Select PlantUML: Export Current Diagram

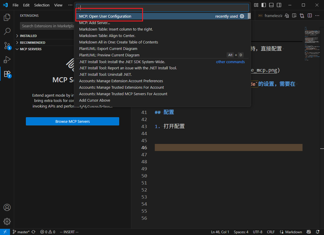(x=162, y=48)
